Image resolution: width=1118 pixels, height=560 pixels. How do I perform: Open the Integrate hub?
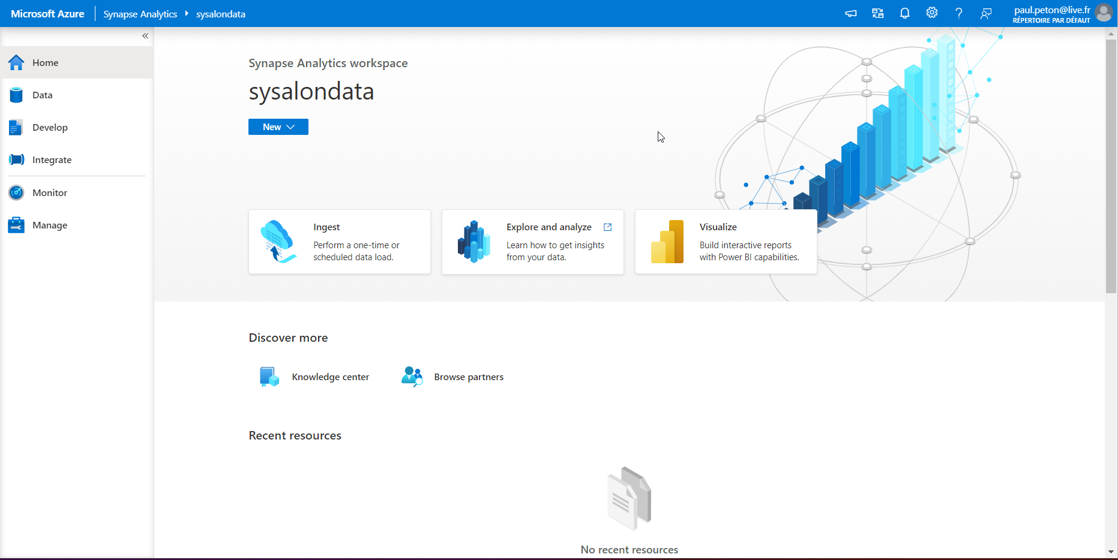click(x=53, y=159)
